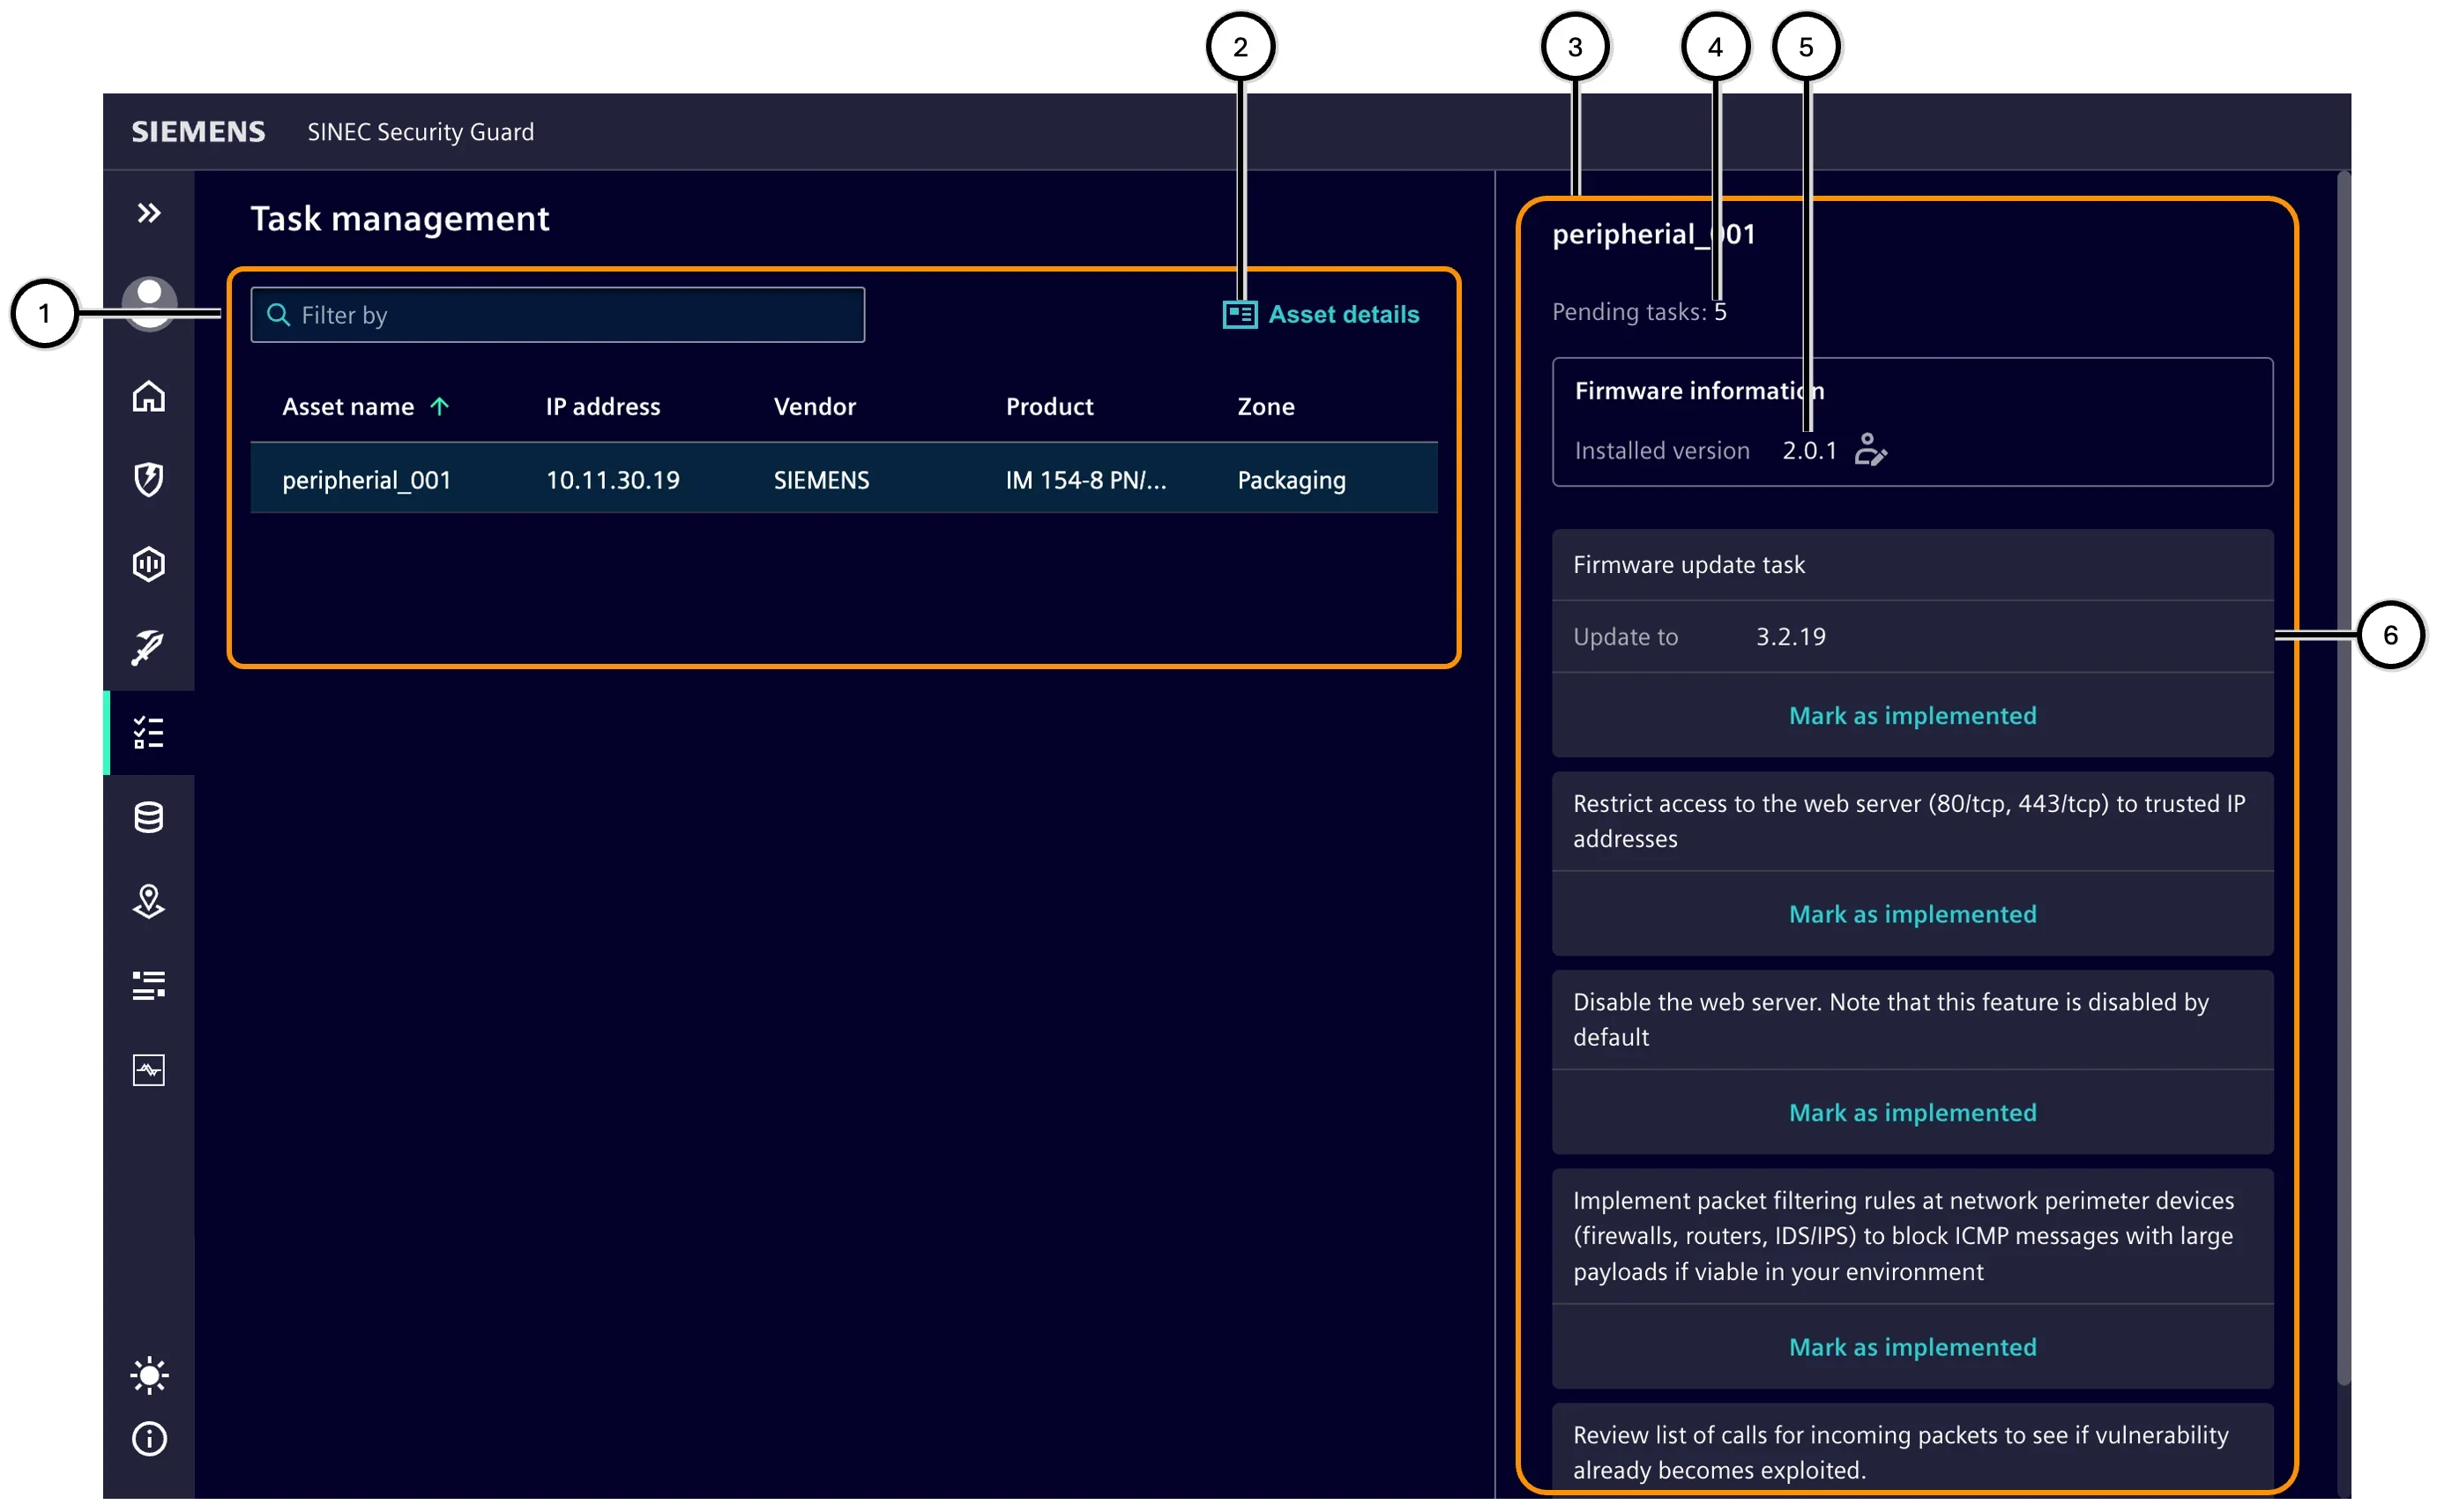The image size is (2437, 1512).
Task: Open the information circle icon
Action: pyautogui.click(x=149, y=1439)
